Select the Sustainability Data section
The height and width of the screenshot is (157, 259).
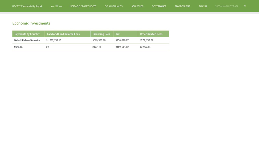226,6
